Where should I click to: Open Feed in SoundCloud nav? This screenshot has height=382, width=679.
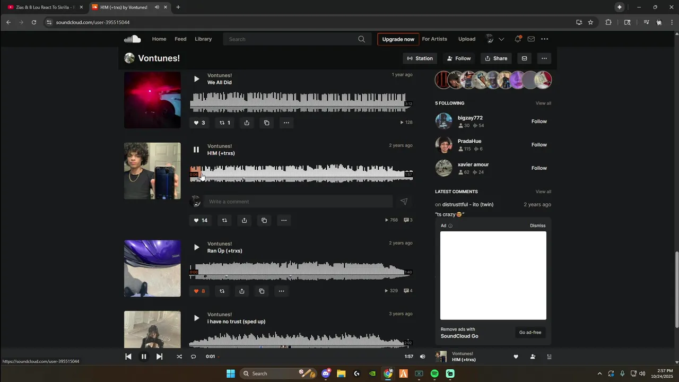[180, 39]
